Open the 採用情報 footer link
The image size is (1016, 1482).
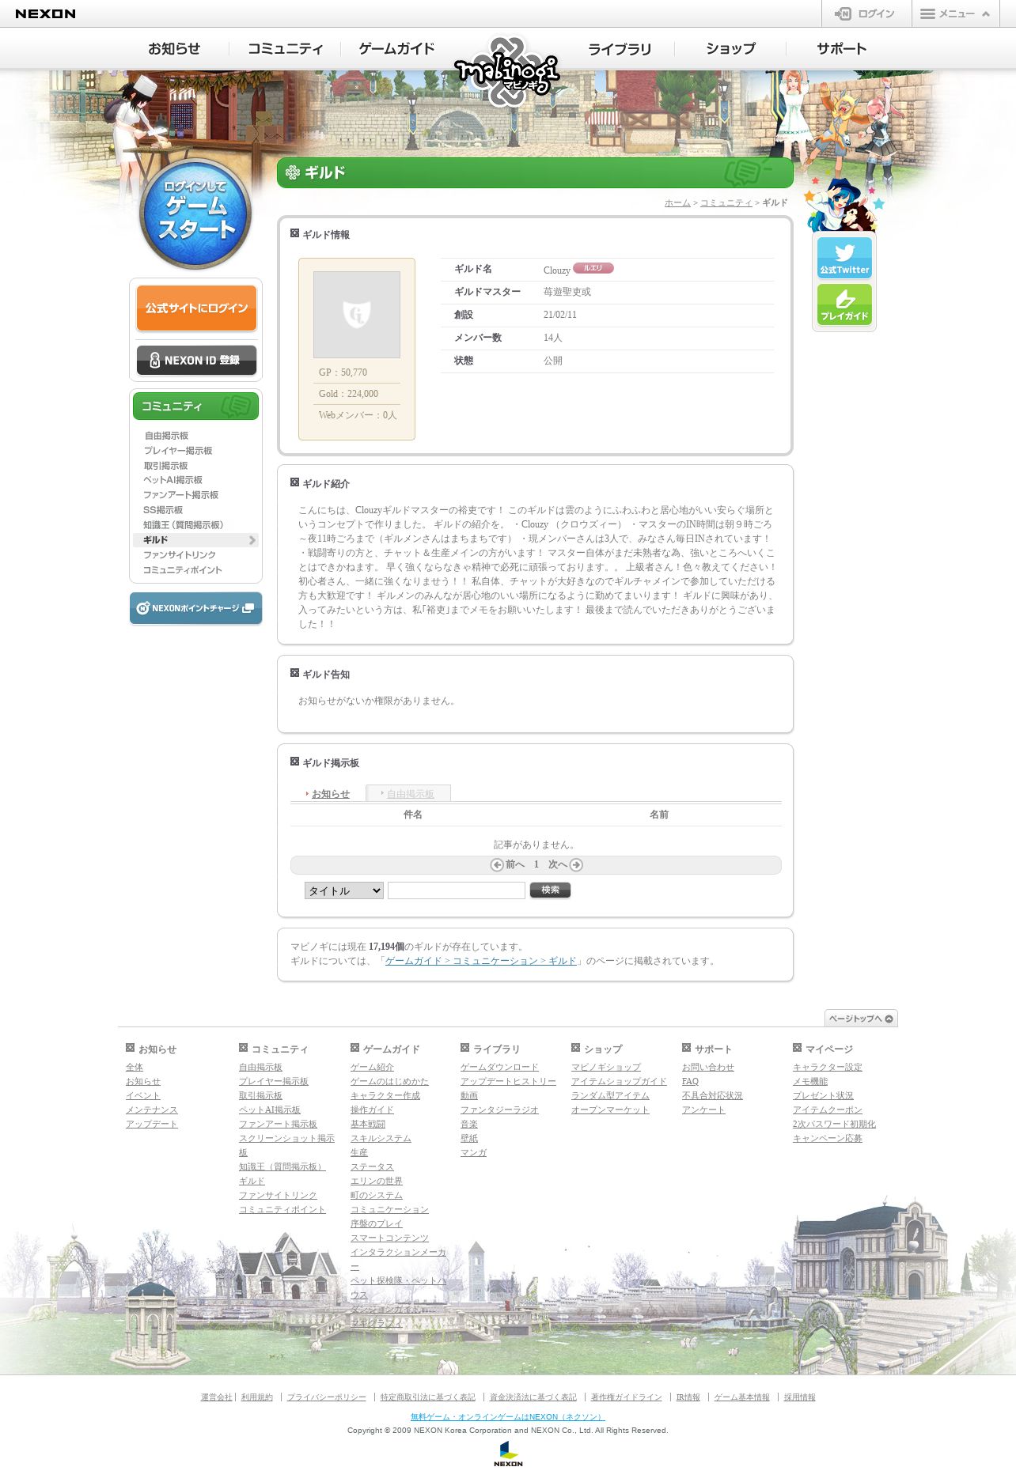click(x=799, y=1397)
